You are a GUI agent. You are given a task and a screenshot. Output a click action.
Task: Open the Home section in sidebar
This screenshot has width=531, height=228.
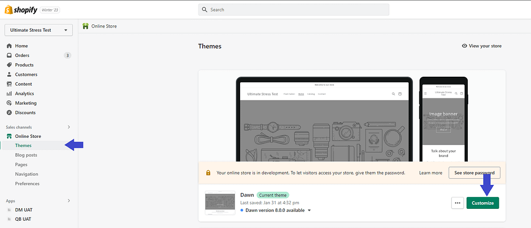pos(21,46)
